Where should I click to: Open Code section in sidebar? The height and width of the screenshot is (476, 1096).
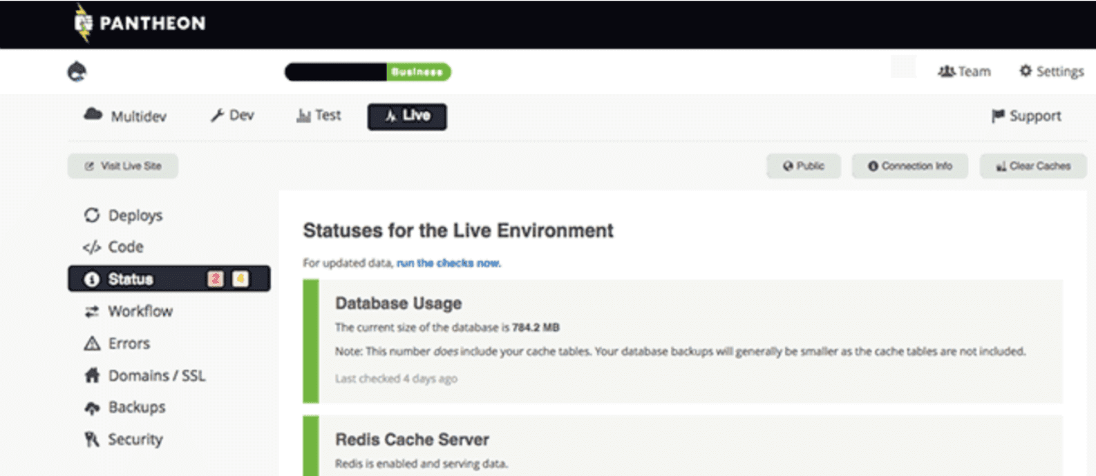pos(125,247)
